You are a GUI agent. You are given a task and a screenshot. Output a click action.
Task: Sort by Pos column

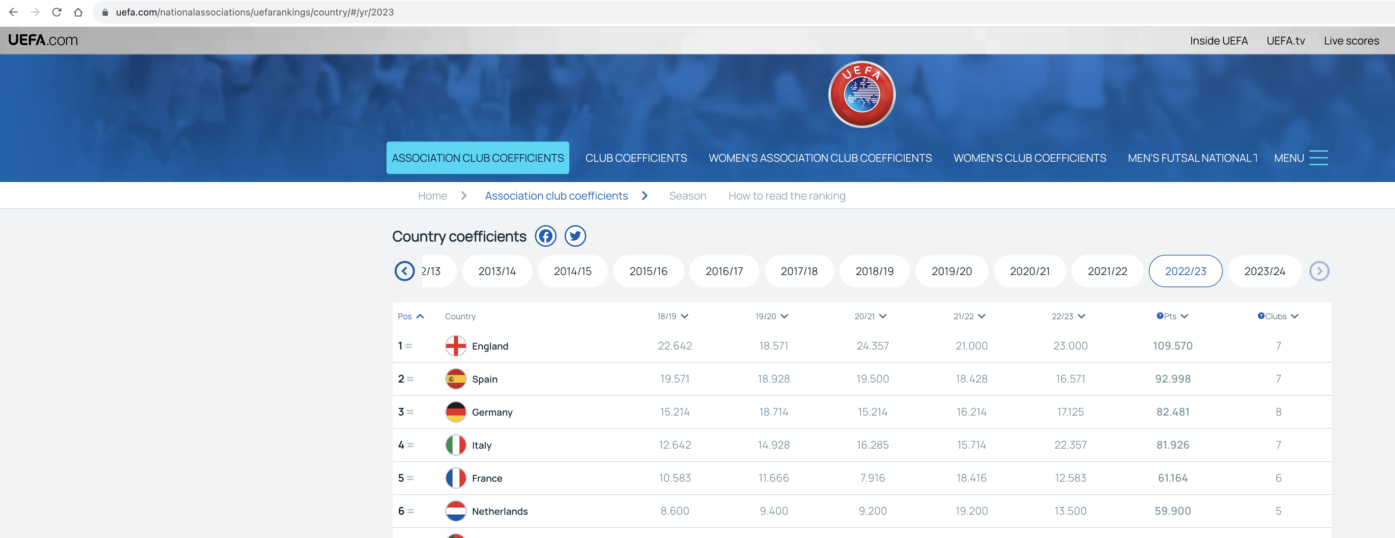tap(410, 316)
